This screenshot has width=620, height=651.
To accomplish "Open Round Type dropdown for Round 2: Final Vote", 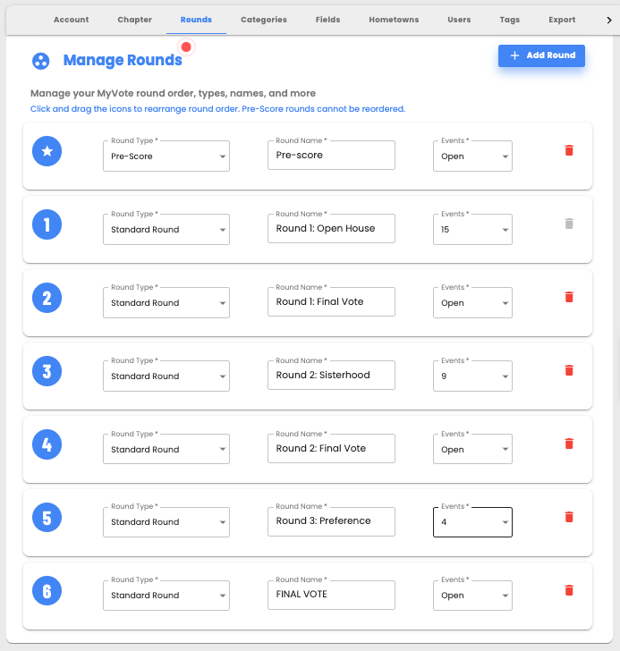I will [166, 449].
